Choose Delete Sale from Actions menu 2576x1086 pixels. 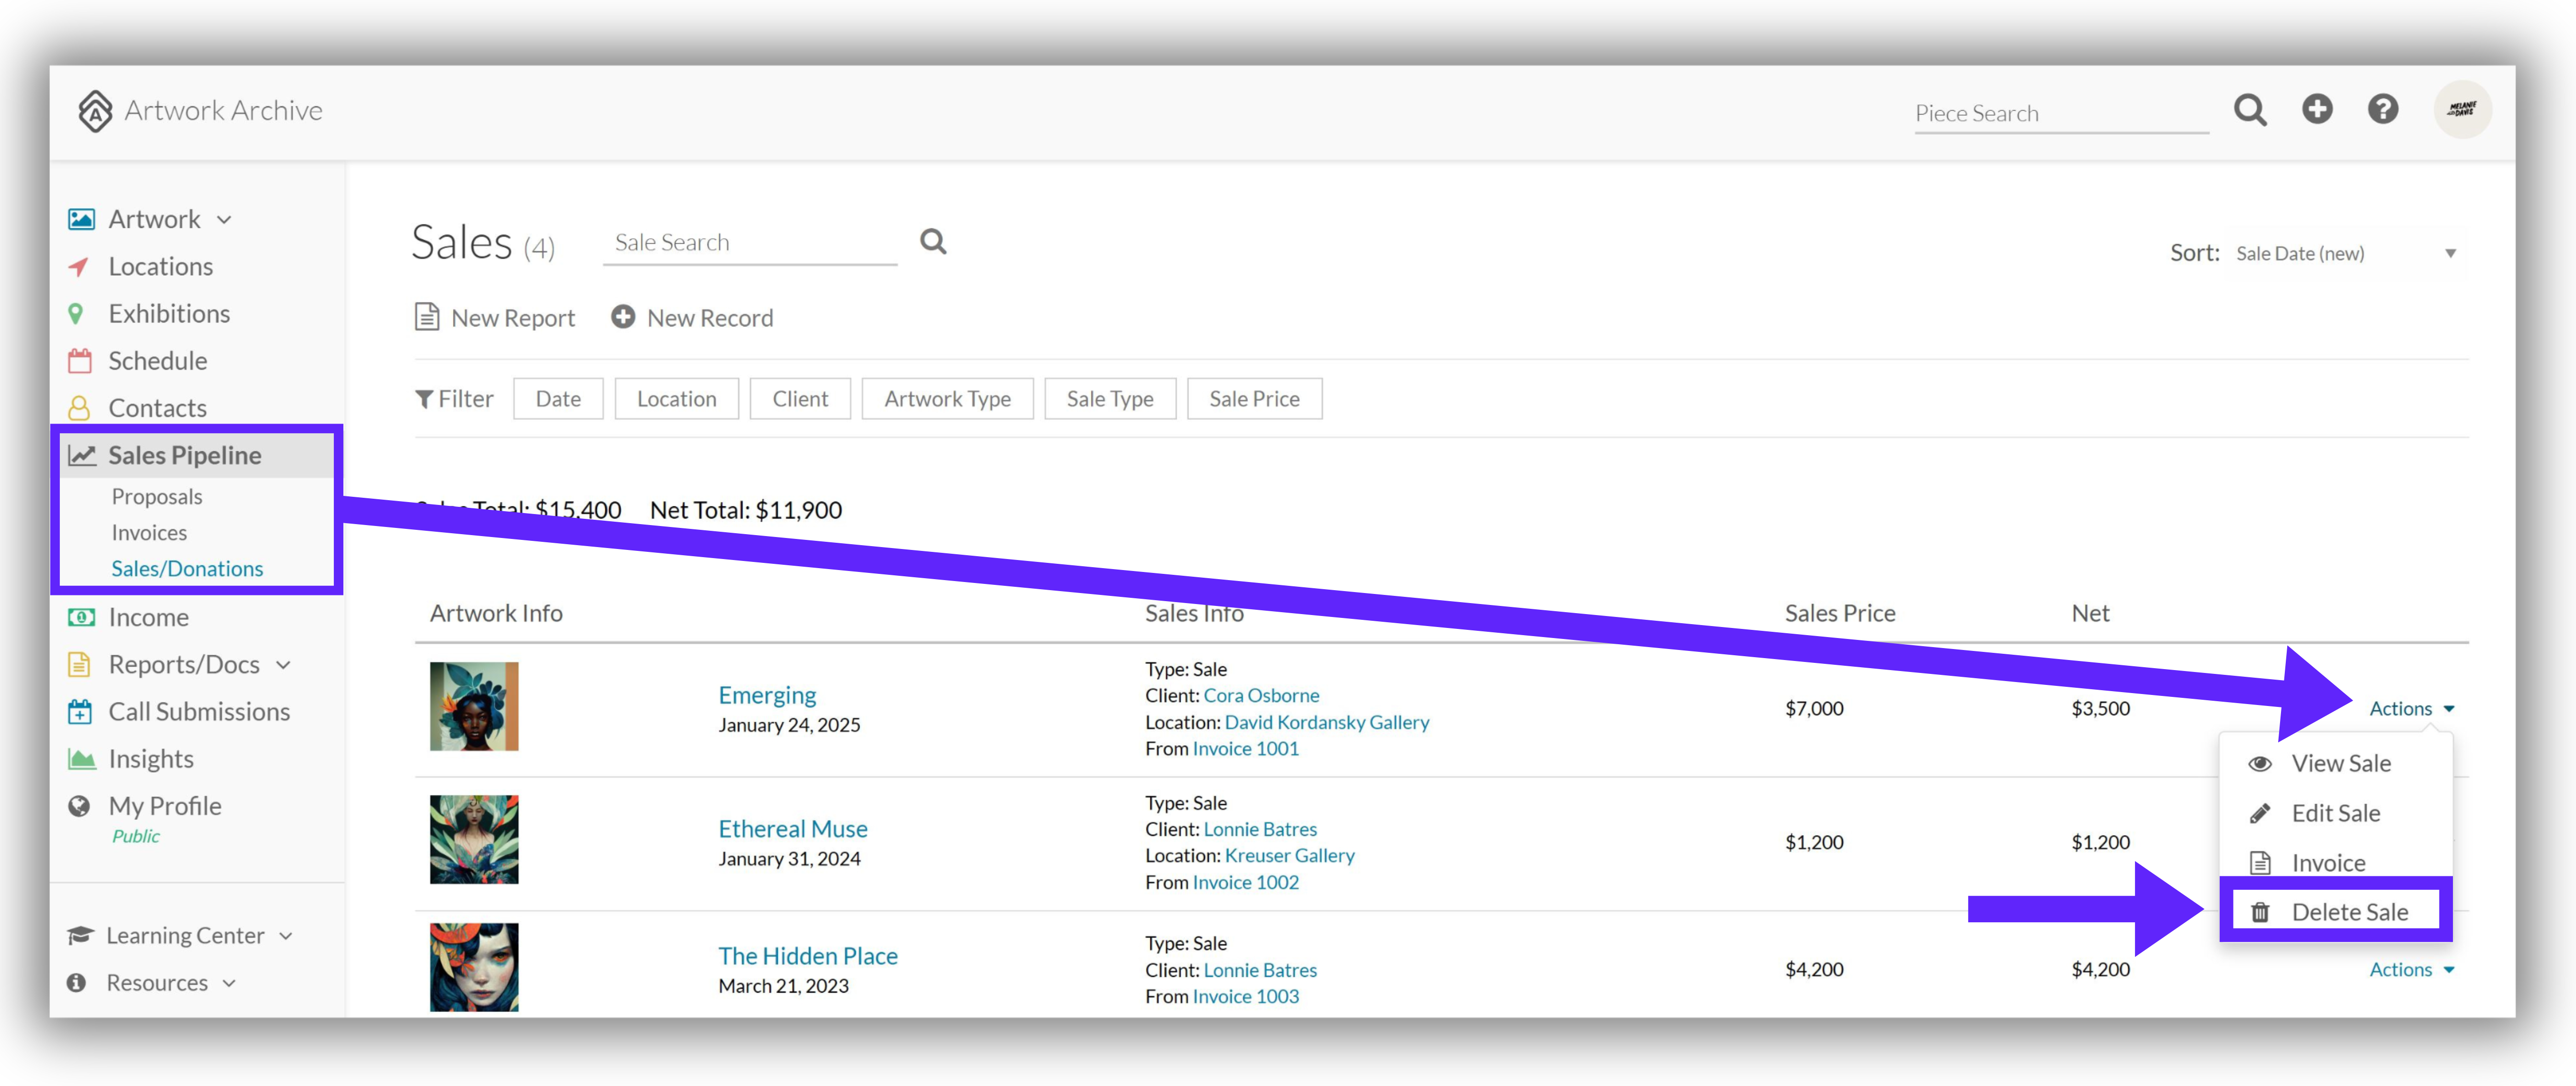click(2335, 911)
